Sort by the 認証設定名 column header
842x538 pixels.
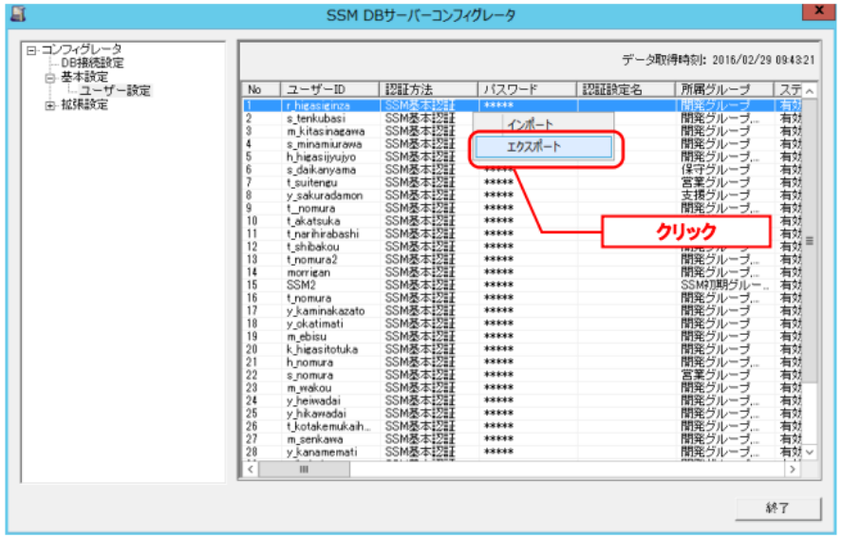click(626, 89)
